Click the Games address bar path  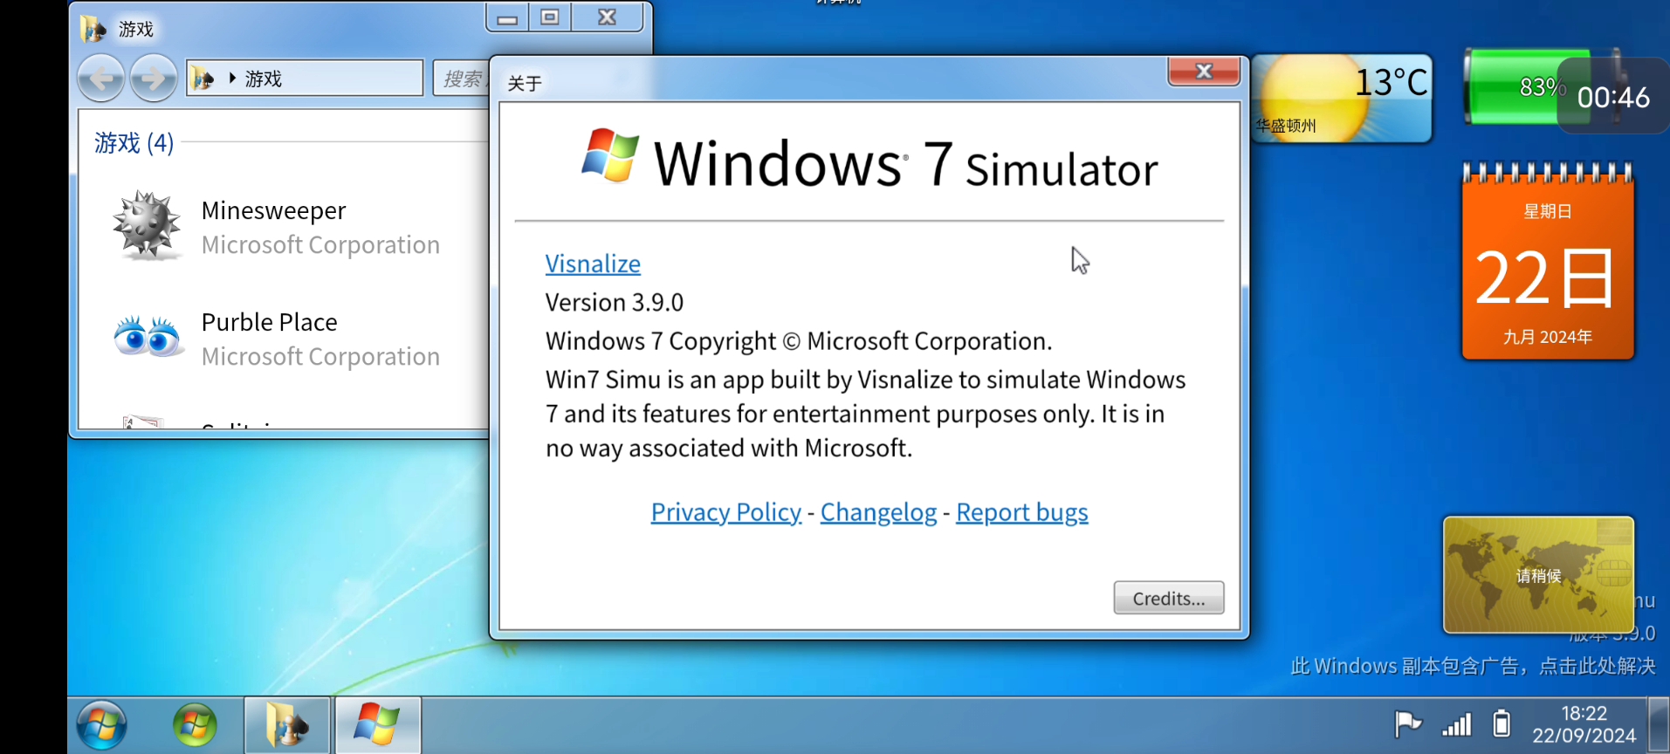click(305, 79)
